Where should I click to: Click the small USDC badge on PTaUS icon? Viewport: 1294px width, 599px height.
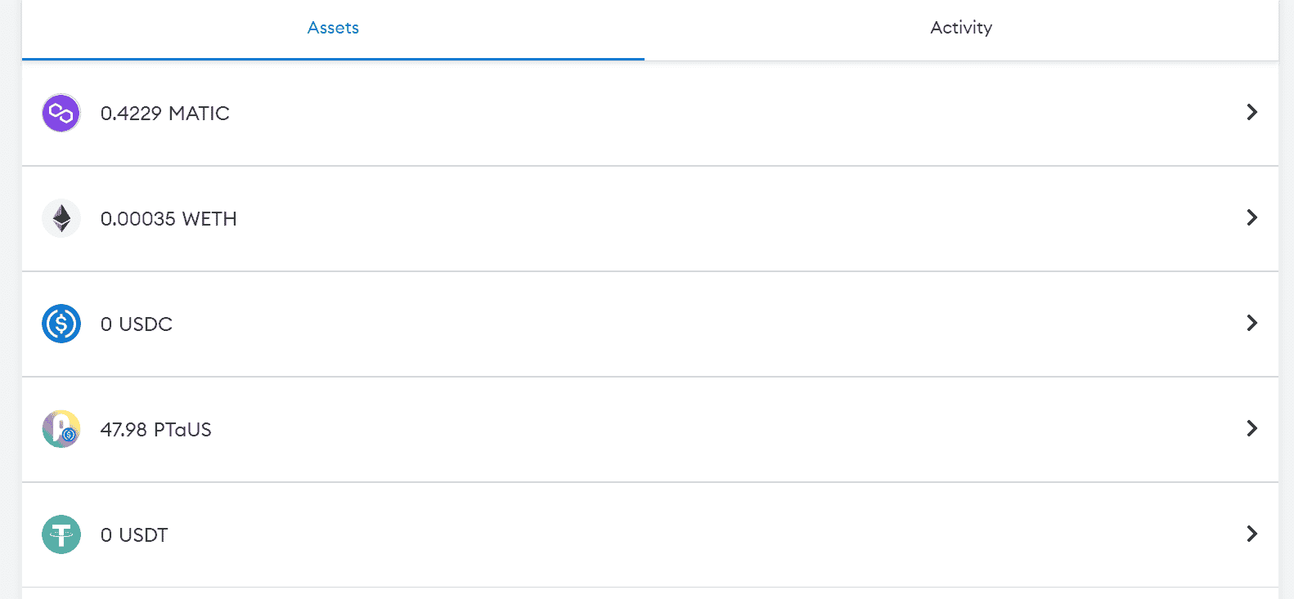click(70, 435)
